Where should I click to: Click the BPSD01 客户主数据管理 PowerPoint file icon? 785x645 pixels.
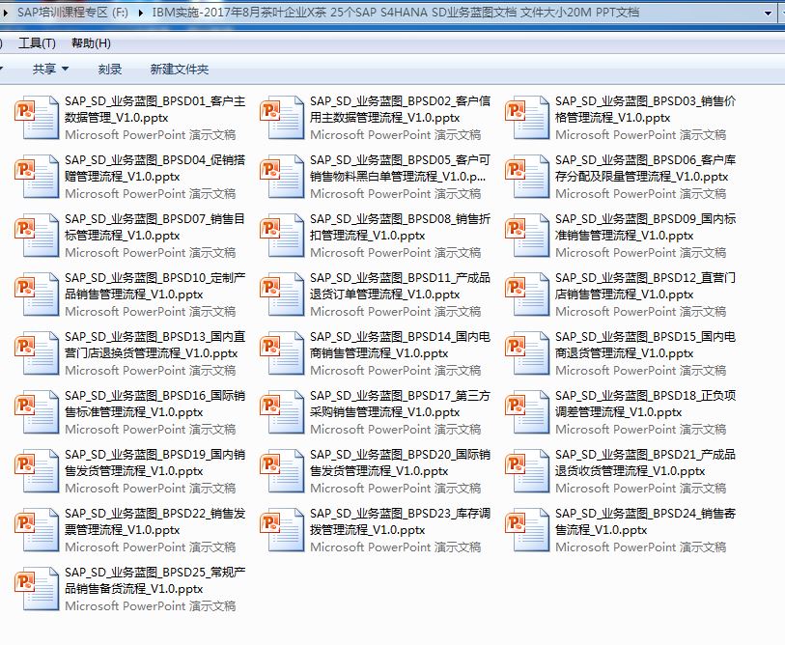pyautogui.click(x=37, y=118)
